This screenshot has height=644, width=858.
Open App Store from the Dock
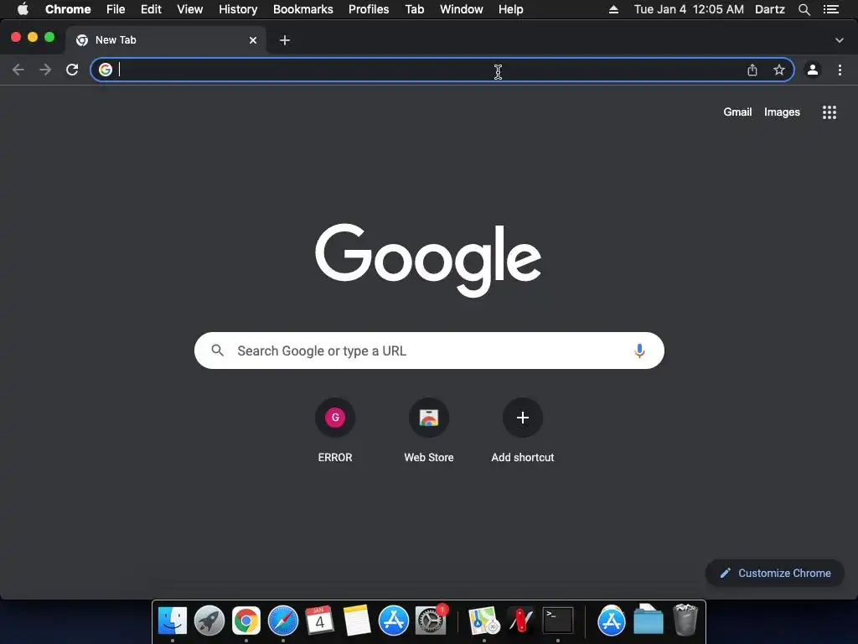pyautogui.click(x=394, y=621)
